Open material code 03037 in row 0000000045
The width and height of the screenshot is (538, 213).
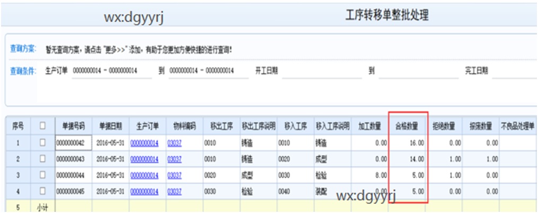pos(175,191)
